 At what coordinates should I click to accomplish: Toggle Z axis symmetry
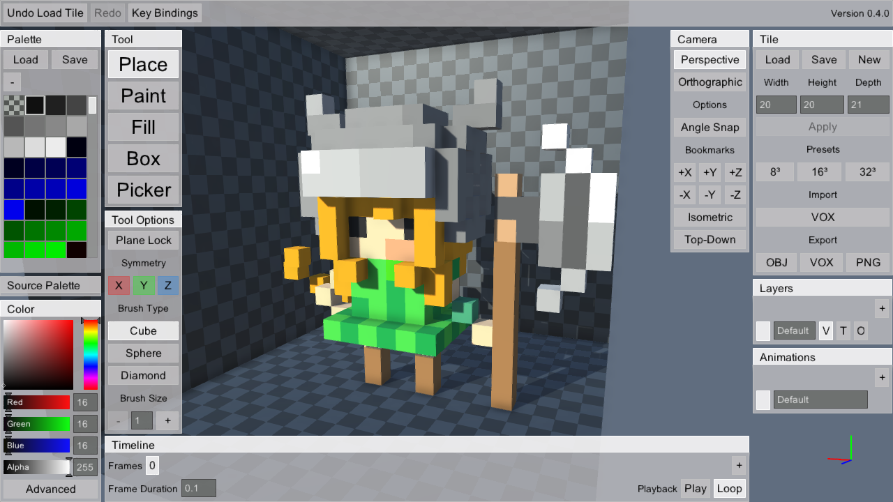click(167, 285)
